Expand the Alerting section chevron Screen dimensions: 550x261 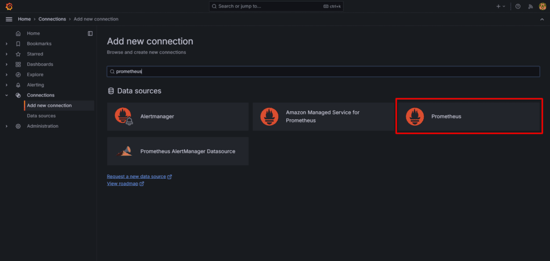pyautogui.click(x=6, y=85)
